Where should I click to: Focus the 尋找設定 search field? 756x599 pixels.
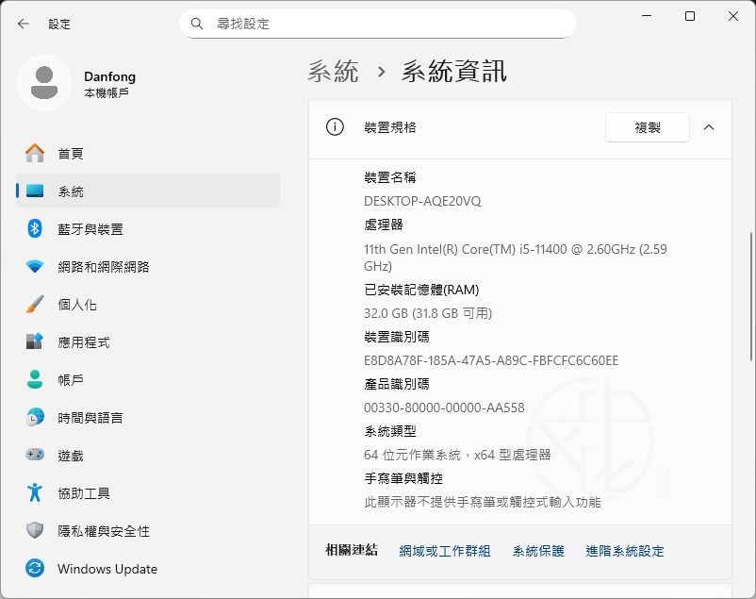tap(378, 24)
